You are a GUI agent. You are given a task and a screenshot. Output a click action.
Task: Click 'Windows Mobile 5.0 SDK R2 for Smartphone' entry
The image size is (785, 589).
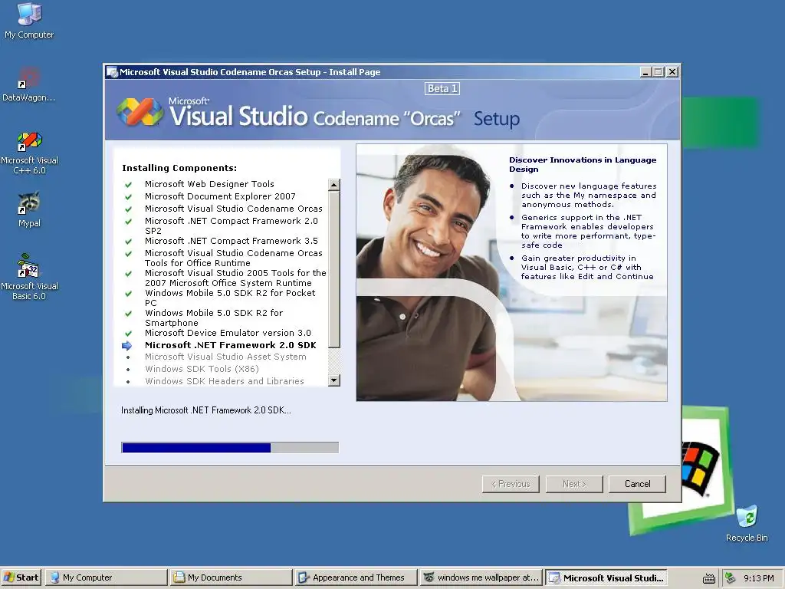214,318
